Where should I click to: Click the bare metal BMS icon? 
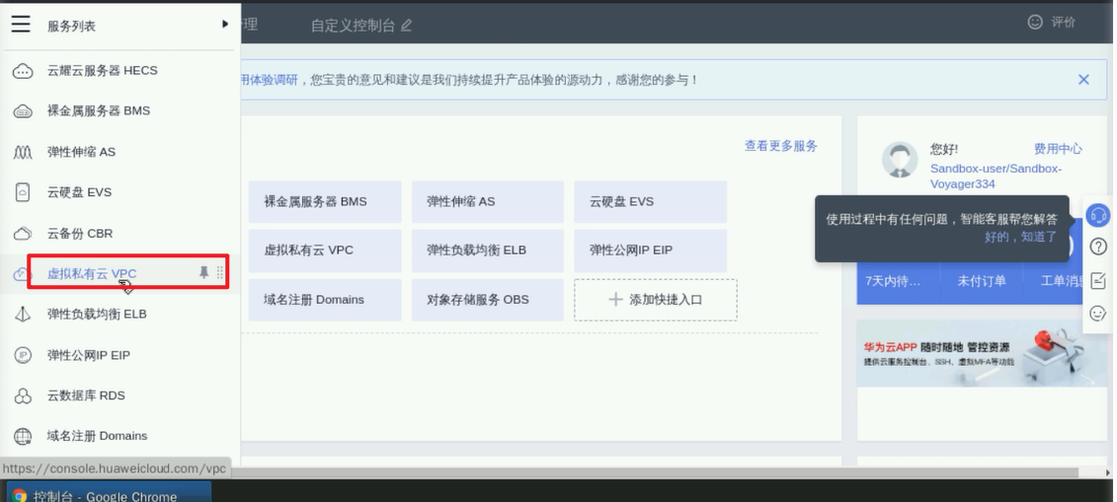coord(23,111)
